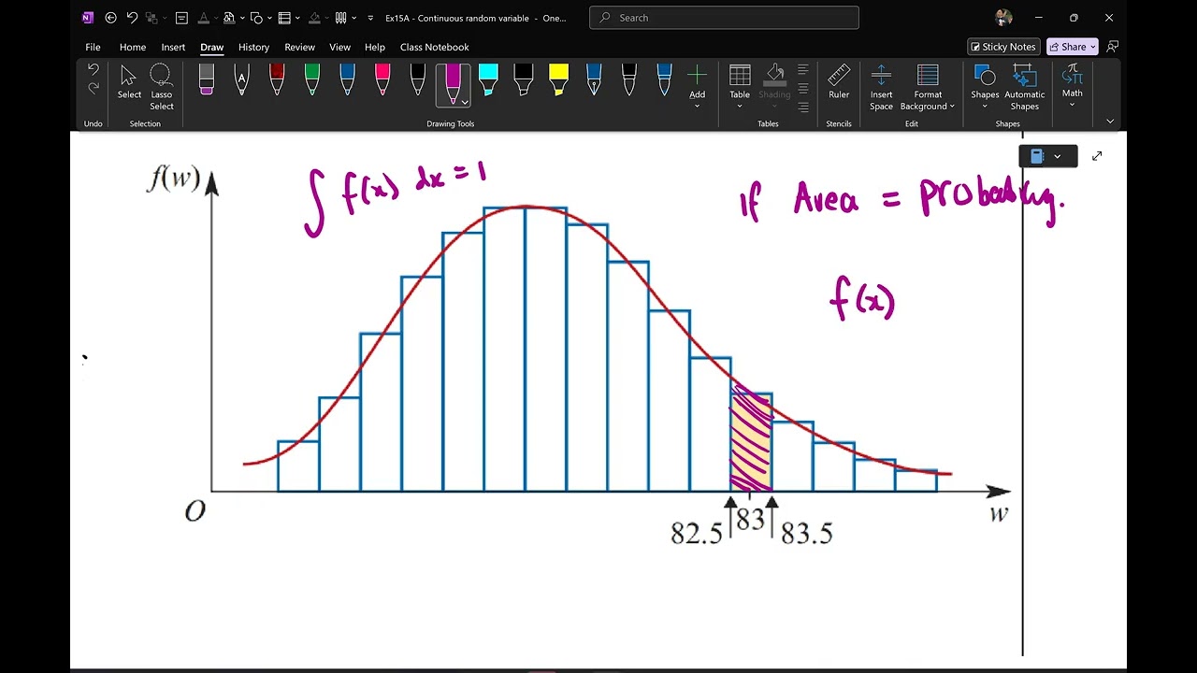Click the page template quick access icon

pyautogui.click(x=181, y=18)
